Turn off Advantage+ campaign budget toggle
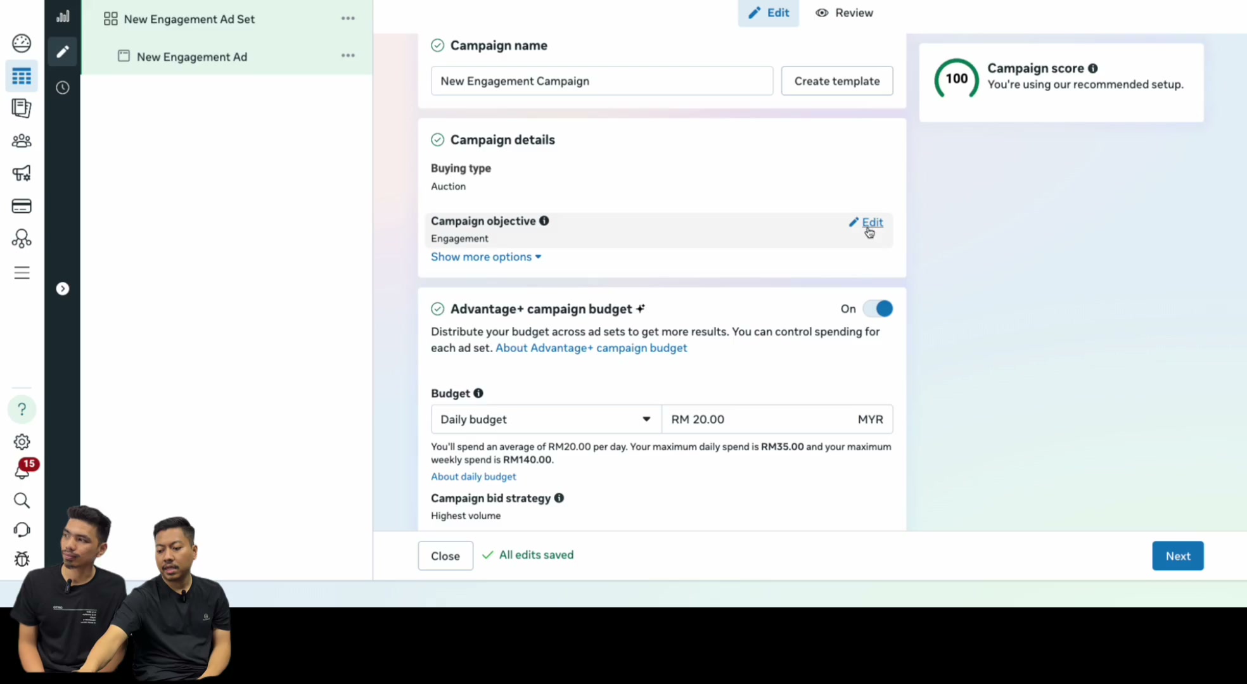1247x684 pixels. 878,308
